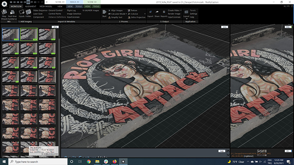This screenshot has width=294, height=165.
Task: Open the Panels option
Action: [193, 11]
